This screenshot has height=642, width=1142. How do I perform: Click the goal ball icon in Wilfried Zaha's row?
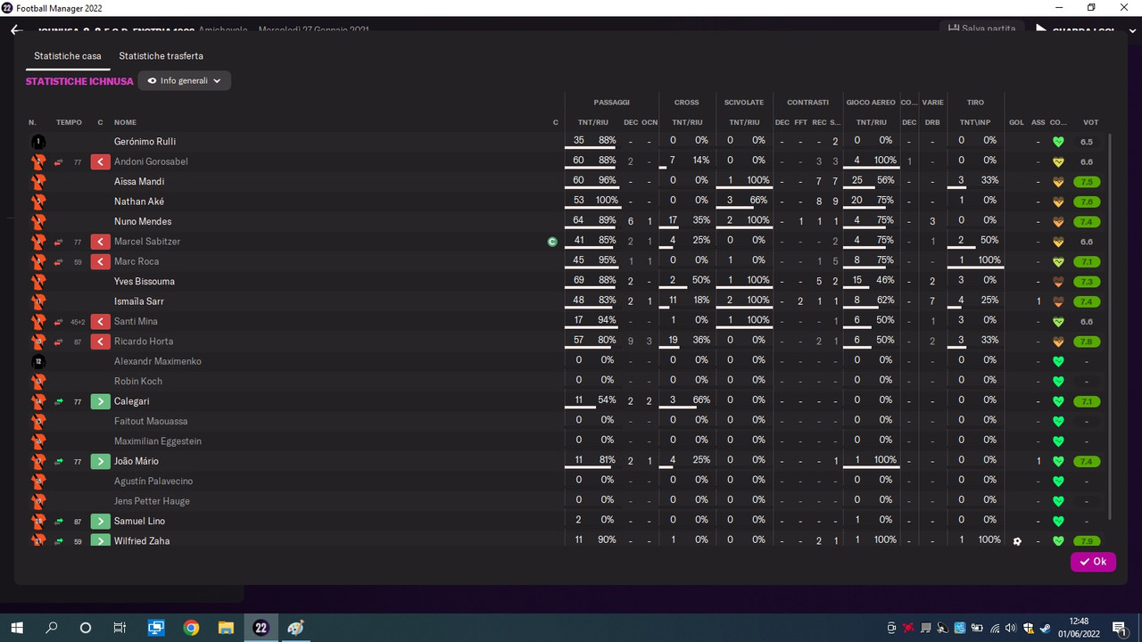coord(1016,541)
